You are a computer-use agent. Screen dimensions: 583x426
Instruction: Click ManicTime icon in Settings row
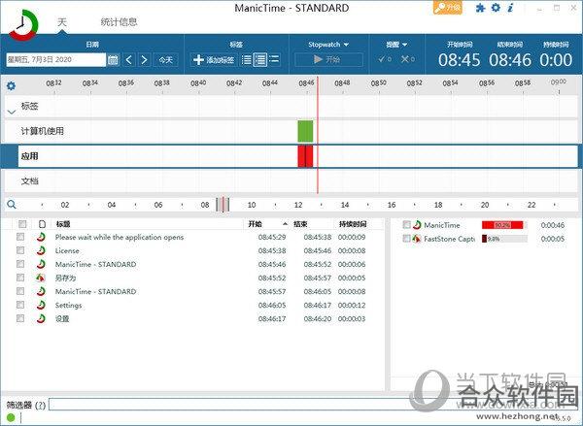tap(41, 305)
